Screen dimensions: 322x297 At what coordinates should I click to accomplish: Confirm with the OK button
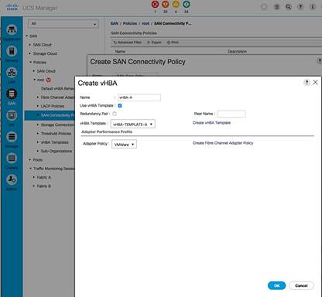[x=276, y=285]
